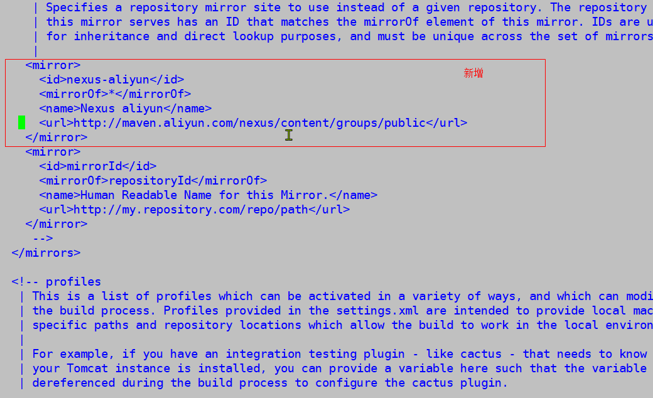The width and height of the screenshot is (653, 398).
Task: Click the second opening mirror tag
Action: pyautogui.click(x=53, y=152)
